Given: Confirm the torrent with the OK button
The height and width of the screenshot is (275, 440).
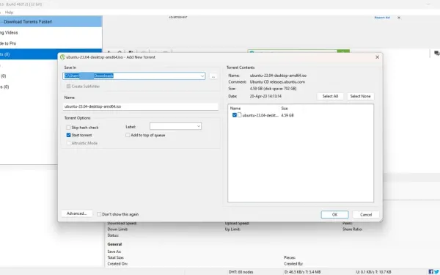Looking at the screenshot, I should (x=335, y=215).
